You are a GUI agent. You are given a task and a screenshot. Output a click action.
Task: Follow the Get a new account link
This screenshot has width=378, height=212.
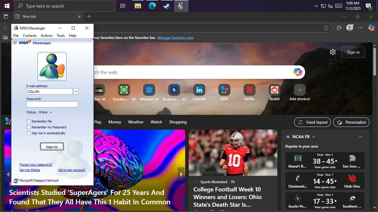[x=72, y=170]
